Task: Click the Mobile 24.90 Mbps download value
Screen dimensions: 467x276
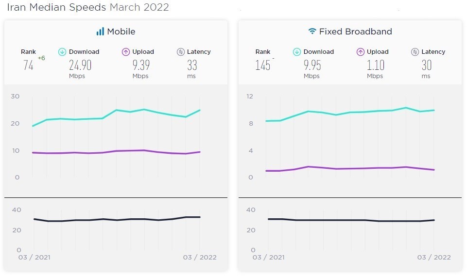Action: (x=80, y=65)
